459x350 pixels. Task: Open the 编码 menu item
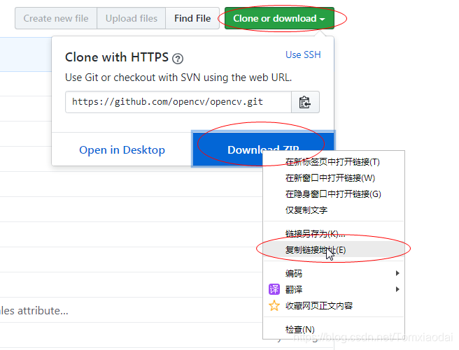334,273
